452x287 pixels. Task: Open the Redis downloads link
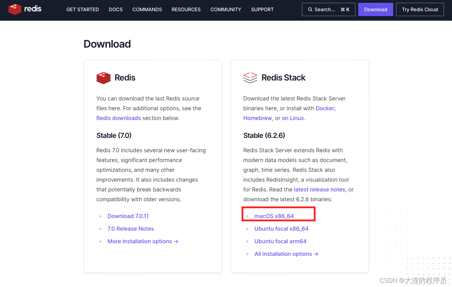pyautogui.click(x=118, y=118)
